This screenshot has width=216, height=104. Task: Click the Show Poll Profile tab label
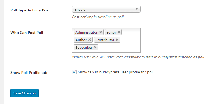tap(29, 73)
